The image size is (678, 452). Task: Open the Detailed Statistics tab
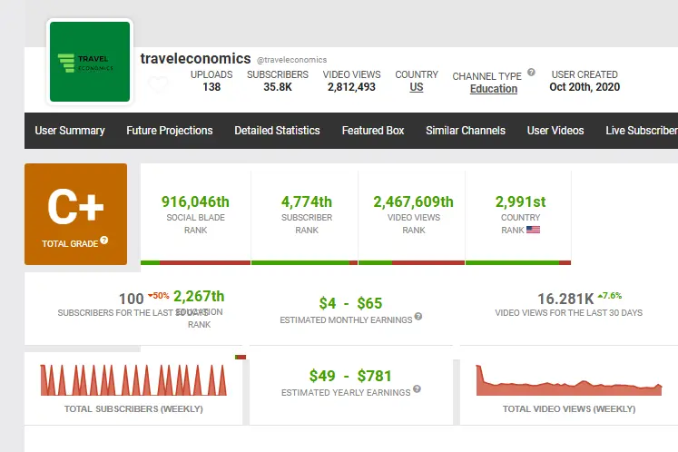pos(277,131)
